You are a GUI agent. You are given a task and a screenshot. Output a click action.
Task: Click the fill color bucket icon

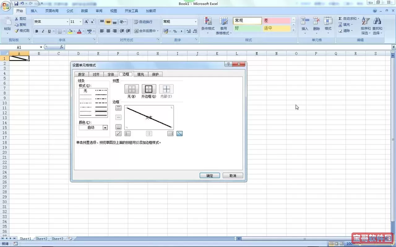coord(70,31)
